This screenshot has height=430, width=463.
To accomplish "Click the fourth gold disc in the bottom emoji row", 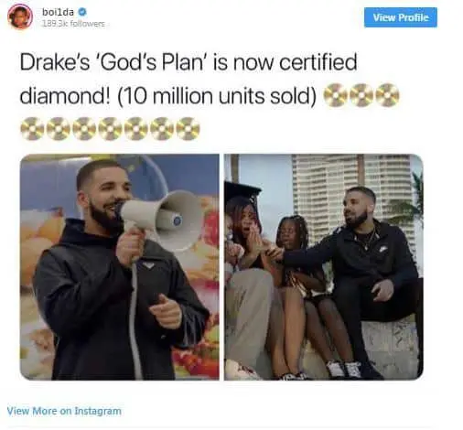I will point(110,129).
